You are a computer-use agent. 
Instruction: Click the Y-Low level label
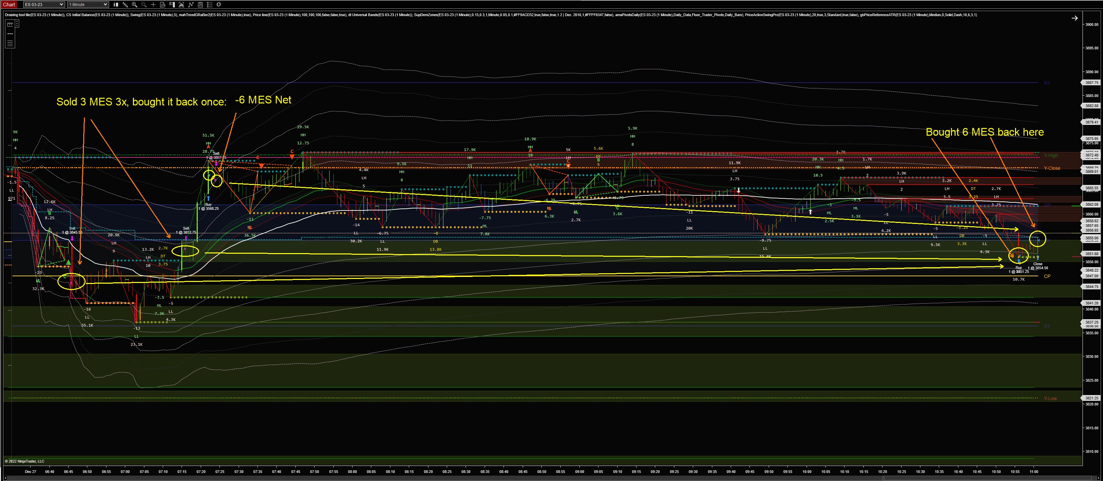pos(1050,398)
